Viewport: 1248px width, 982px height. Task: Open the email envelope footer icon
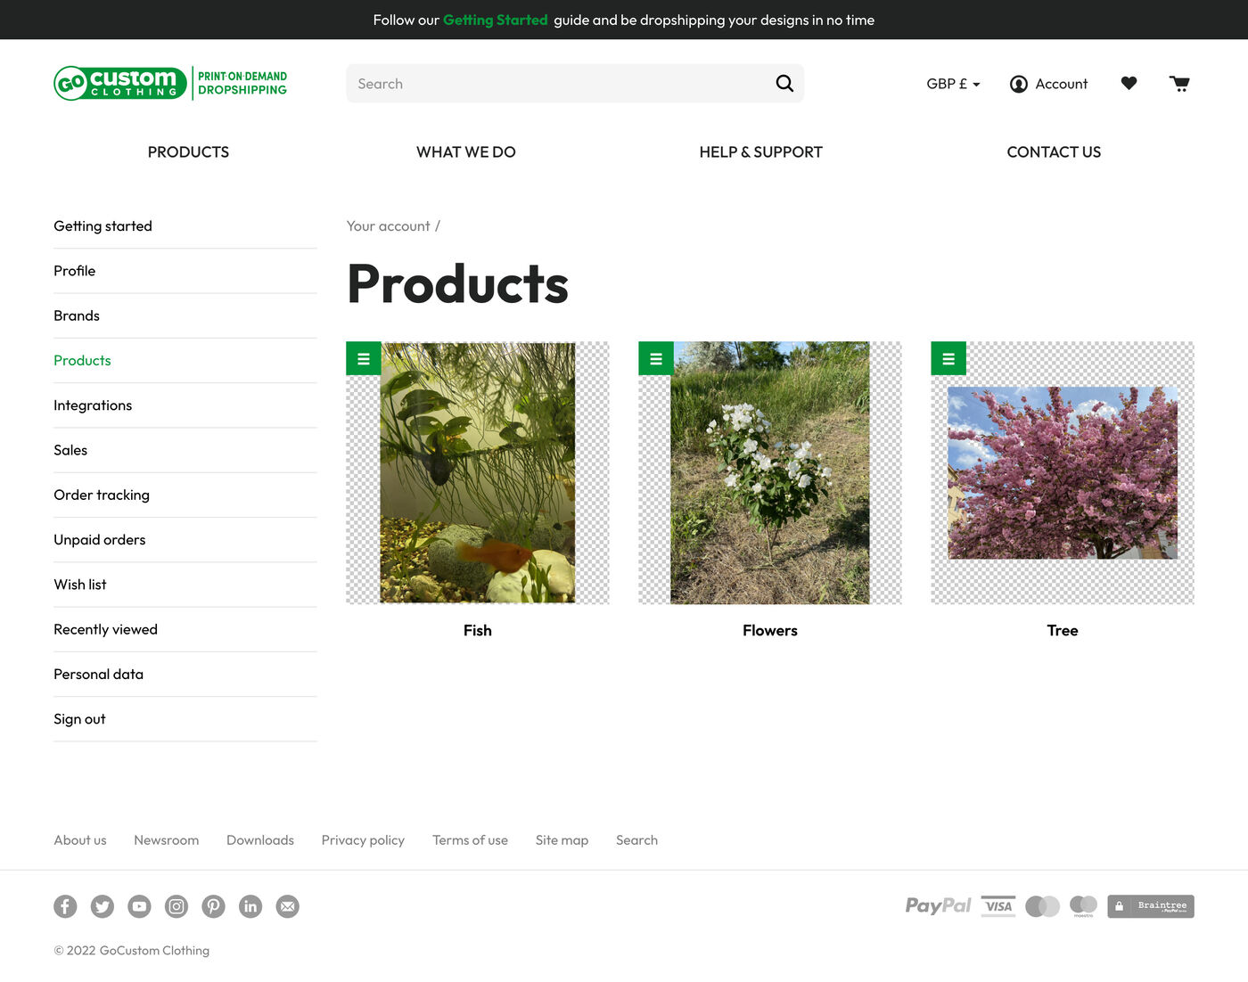287,906
